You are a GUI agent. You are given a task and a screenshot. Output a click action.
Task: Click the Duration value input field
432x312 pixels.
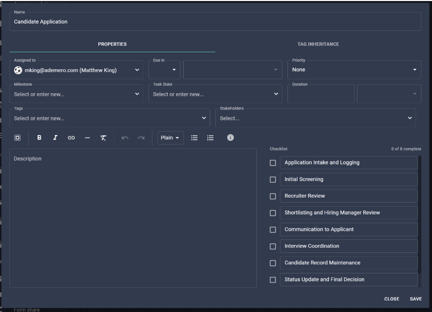(x=321, y=94)
